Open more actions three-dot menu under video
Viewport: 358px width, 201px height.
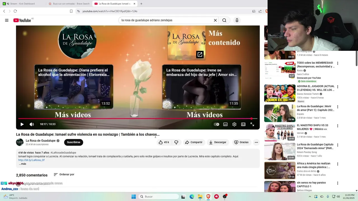point(256,142)
